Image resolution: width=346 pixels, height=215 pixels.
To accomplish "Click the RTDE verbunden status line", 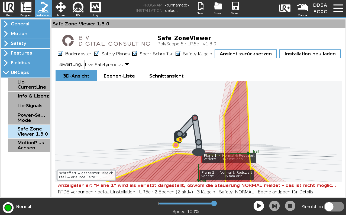I will tap(185, 192).
